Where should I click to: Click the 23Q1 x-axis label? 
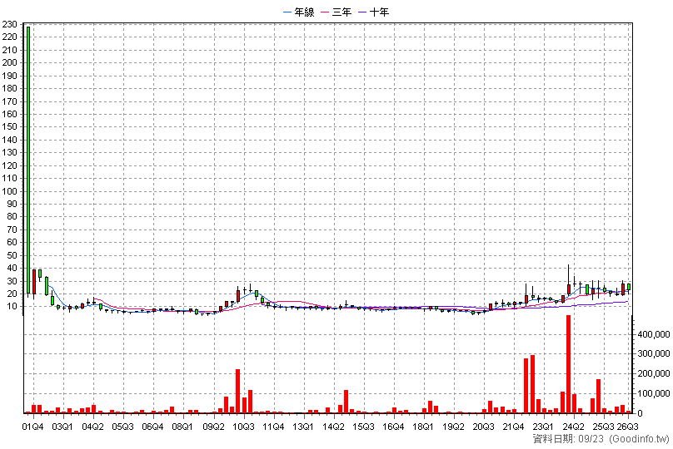pos(543,427)
